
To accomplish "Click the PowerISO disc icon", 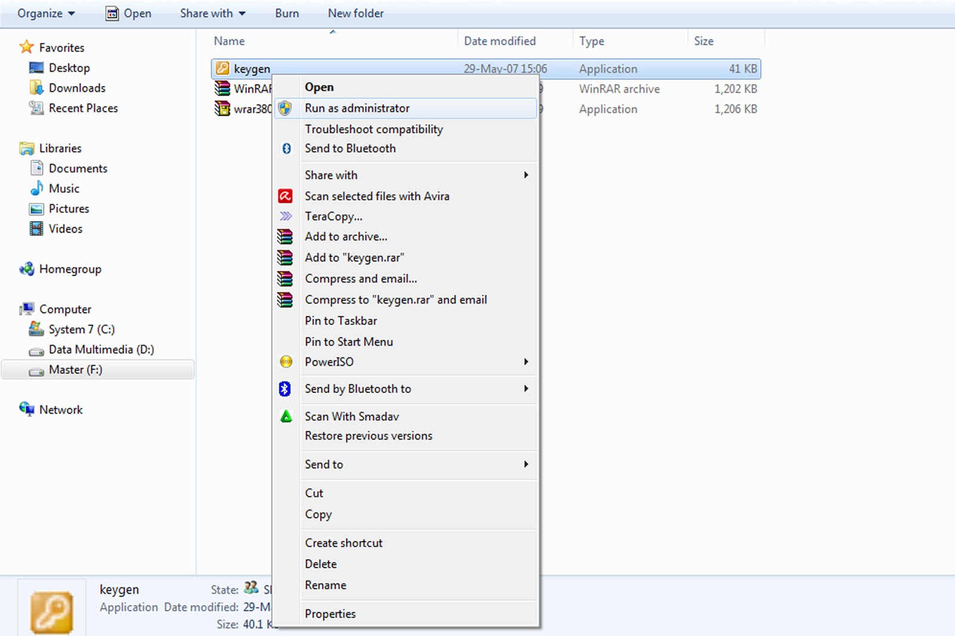I will 286,362.
